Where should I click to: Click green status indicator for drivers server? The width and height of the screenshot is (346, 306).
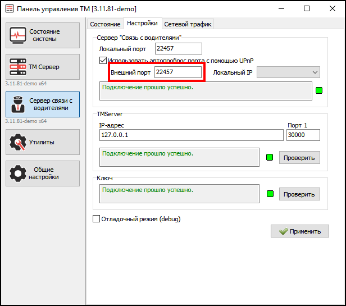319,90
